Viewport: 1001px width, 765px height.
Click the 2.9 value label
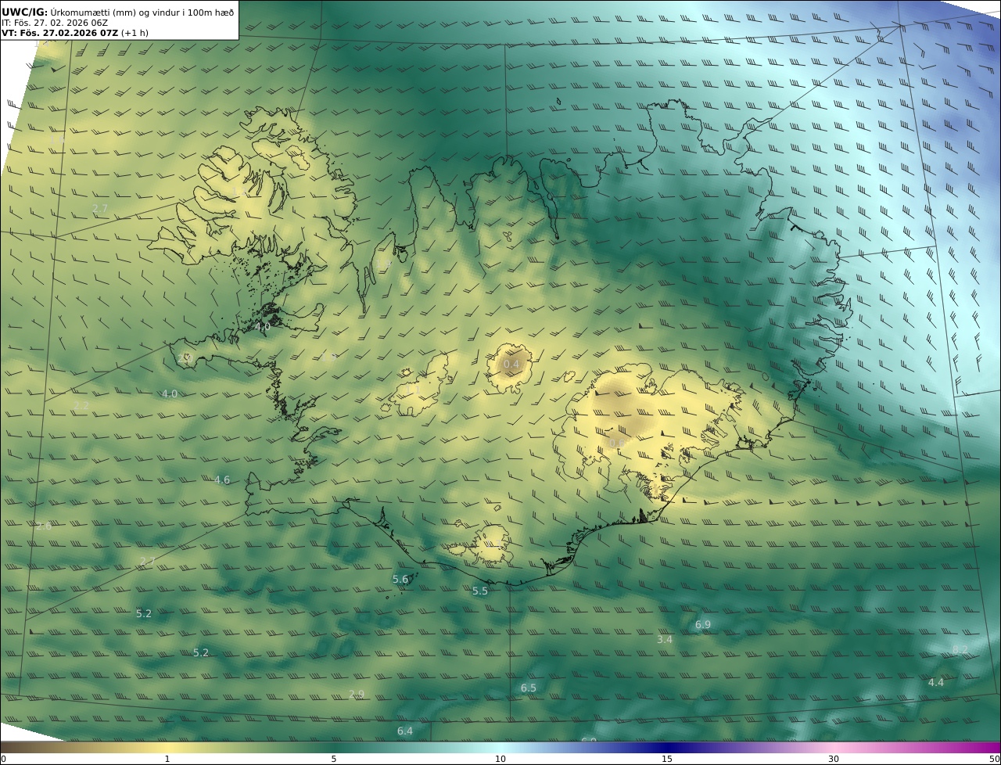pos(357,694)
